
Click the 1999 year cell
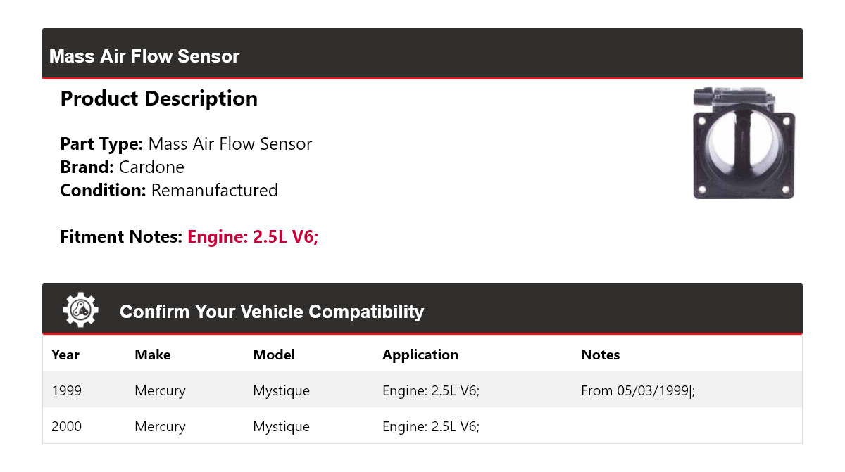pos(67,390)
